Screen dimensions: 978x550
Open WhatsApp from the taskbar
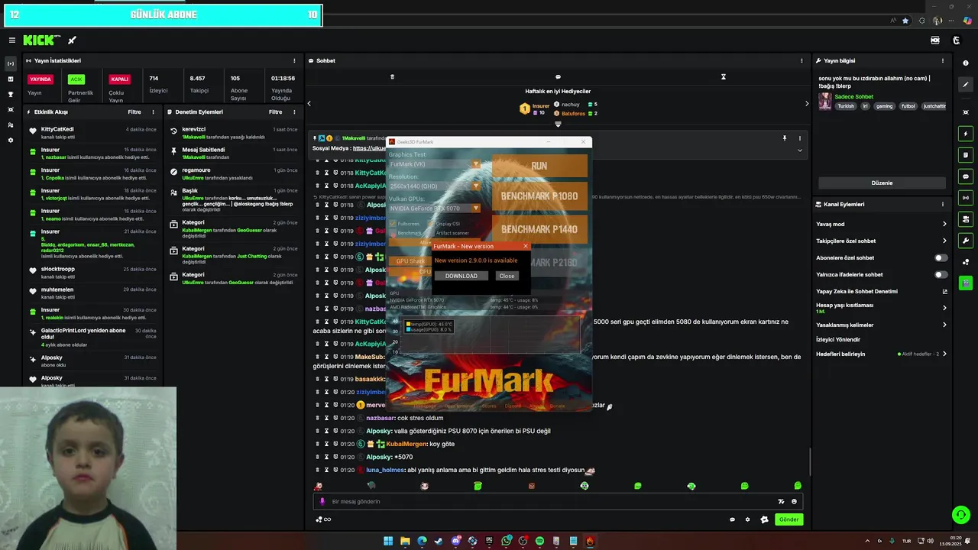pyautogui.click(x=506, y=541)
